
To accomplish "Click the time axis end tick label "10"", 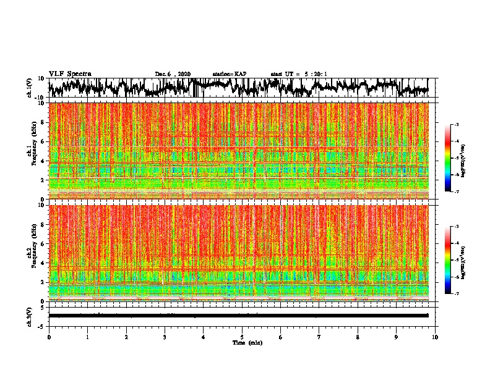I will 435,337.
